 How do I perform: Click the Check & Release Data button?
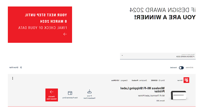(x=52, y=95)
